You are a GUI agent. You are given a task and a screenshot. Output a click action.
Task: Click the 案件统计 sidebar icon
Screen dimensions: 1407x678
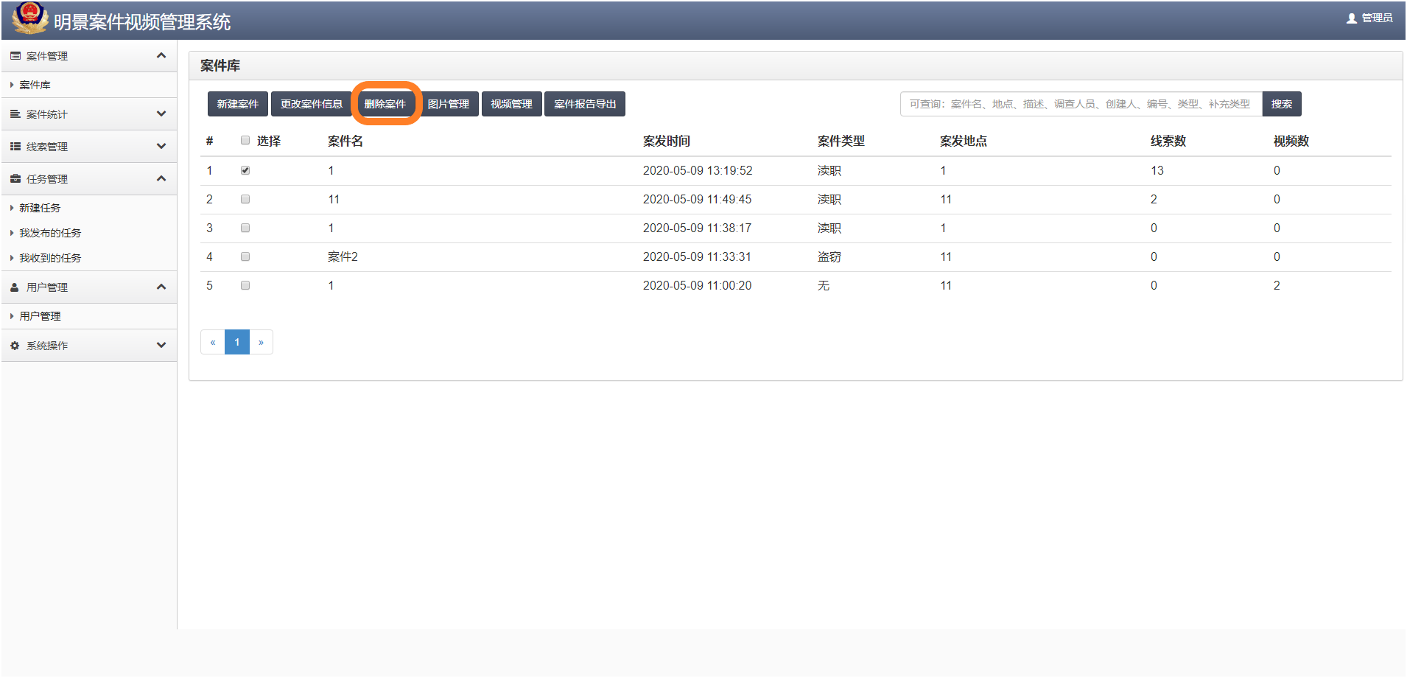click(x=13, y=114)
